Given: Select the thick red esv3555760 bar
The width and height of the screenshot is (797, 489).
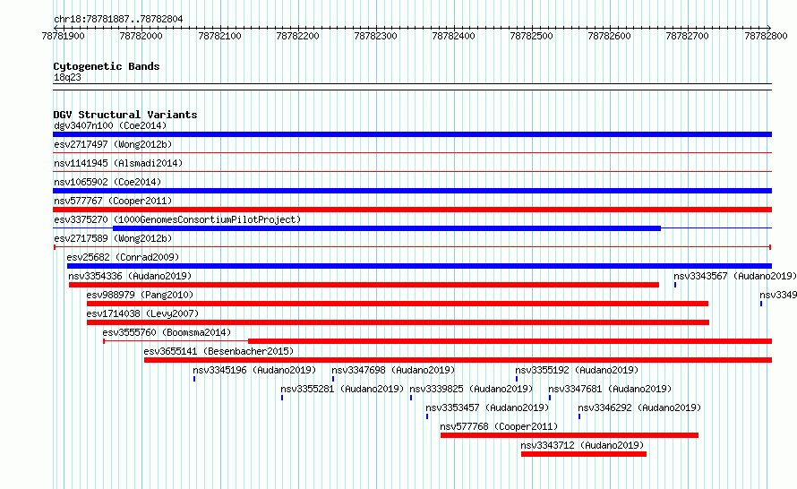Looking at the screenshot, I should [510, 341].
